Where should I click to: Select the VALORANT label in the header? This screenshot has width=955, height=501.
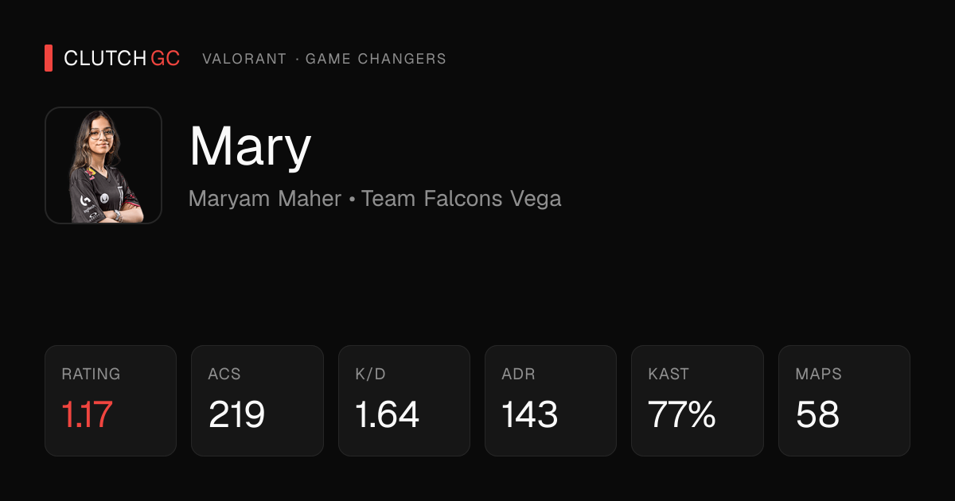pos(244,59)
